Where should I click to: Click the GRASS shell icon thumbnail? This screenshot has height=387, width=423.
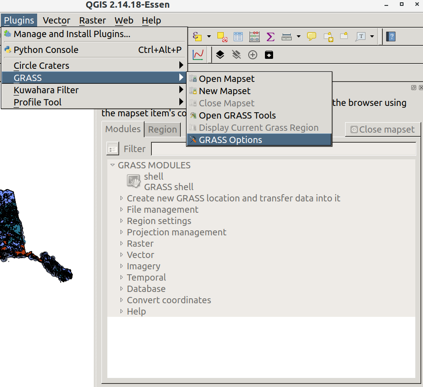point(134,181)
